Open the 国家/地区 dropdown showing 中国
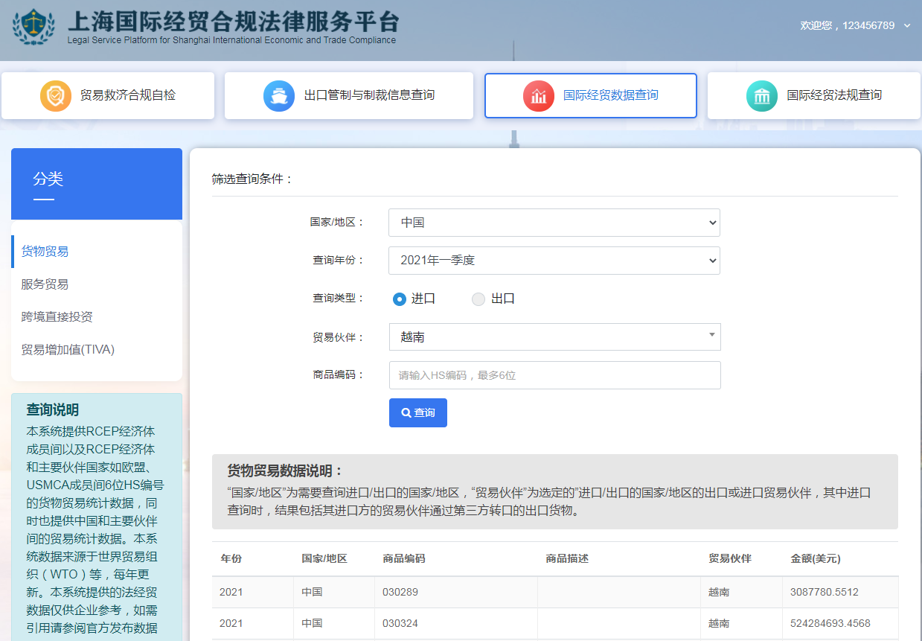The image size is (922, 641). 554,223
